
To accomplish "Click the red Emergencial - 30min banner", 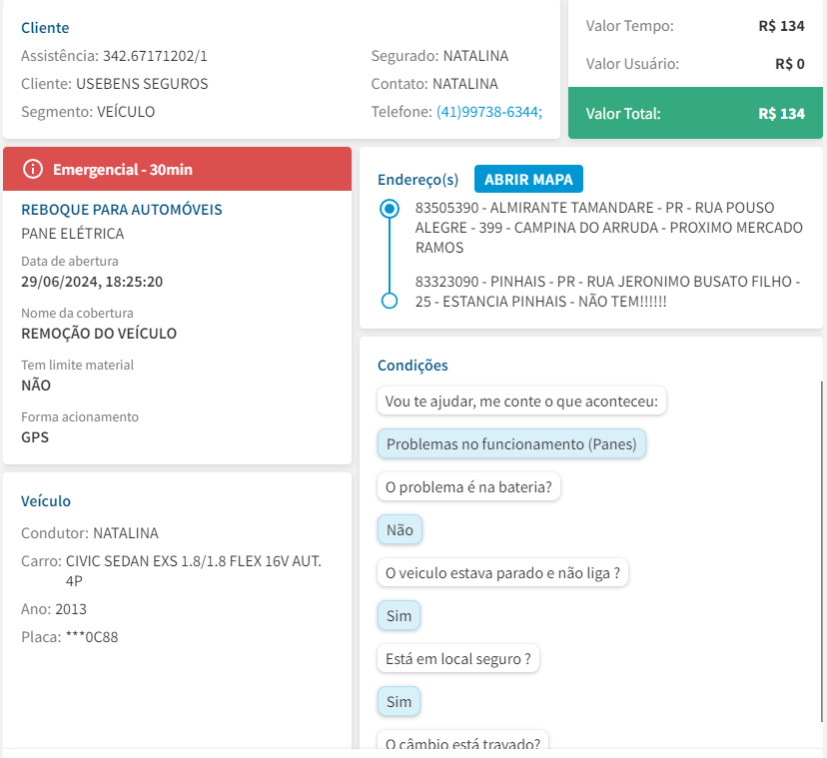I will pos(178,169).
